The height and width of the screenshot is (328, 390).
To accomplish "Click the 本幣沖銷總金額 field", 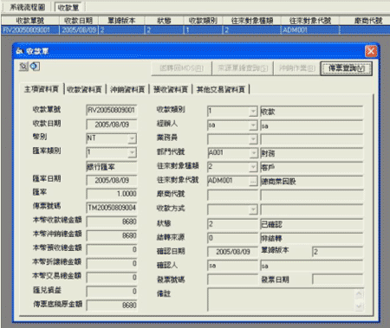I will [112, 235].
